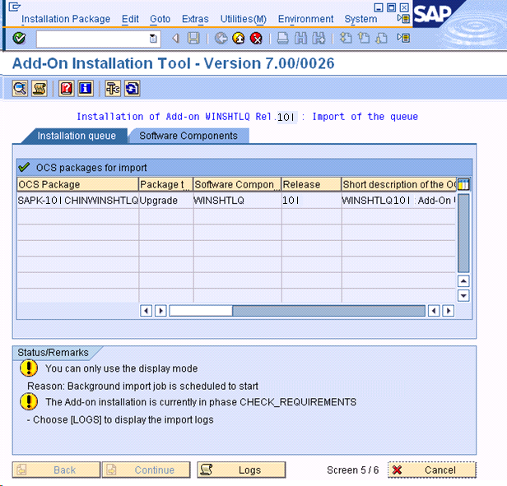Viewport: 507px width, 486px height.
Task: Click the Print icon in toolbar
Action: click(283, 39)
